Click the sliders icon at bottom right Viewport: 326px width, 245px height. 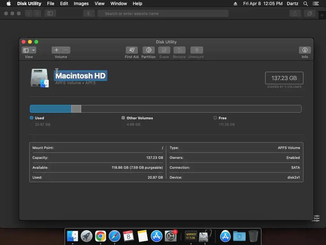[x=317, y=218]
